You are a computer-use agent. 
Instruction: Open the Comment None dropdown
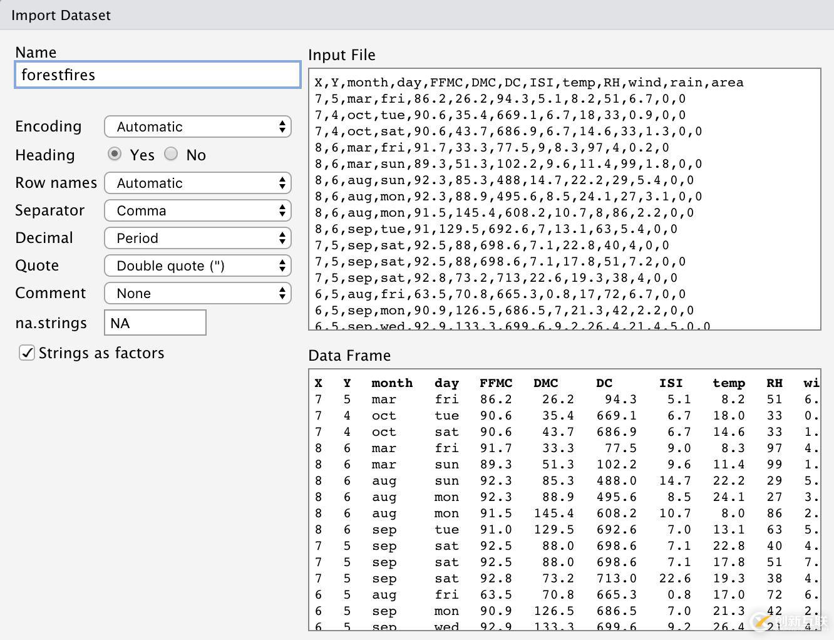coord(197,294)
